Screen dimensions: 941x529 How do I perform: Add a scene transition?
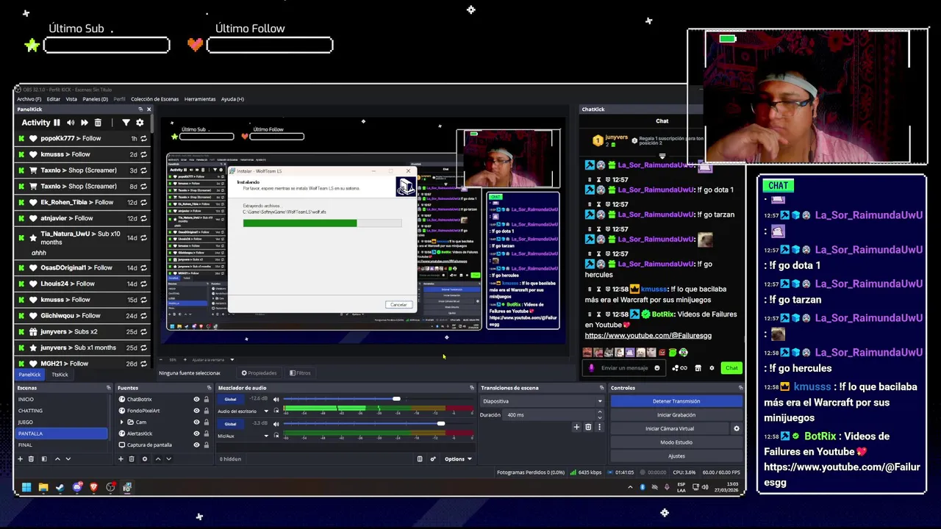[576, 427]
